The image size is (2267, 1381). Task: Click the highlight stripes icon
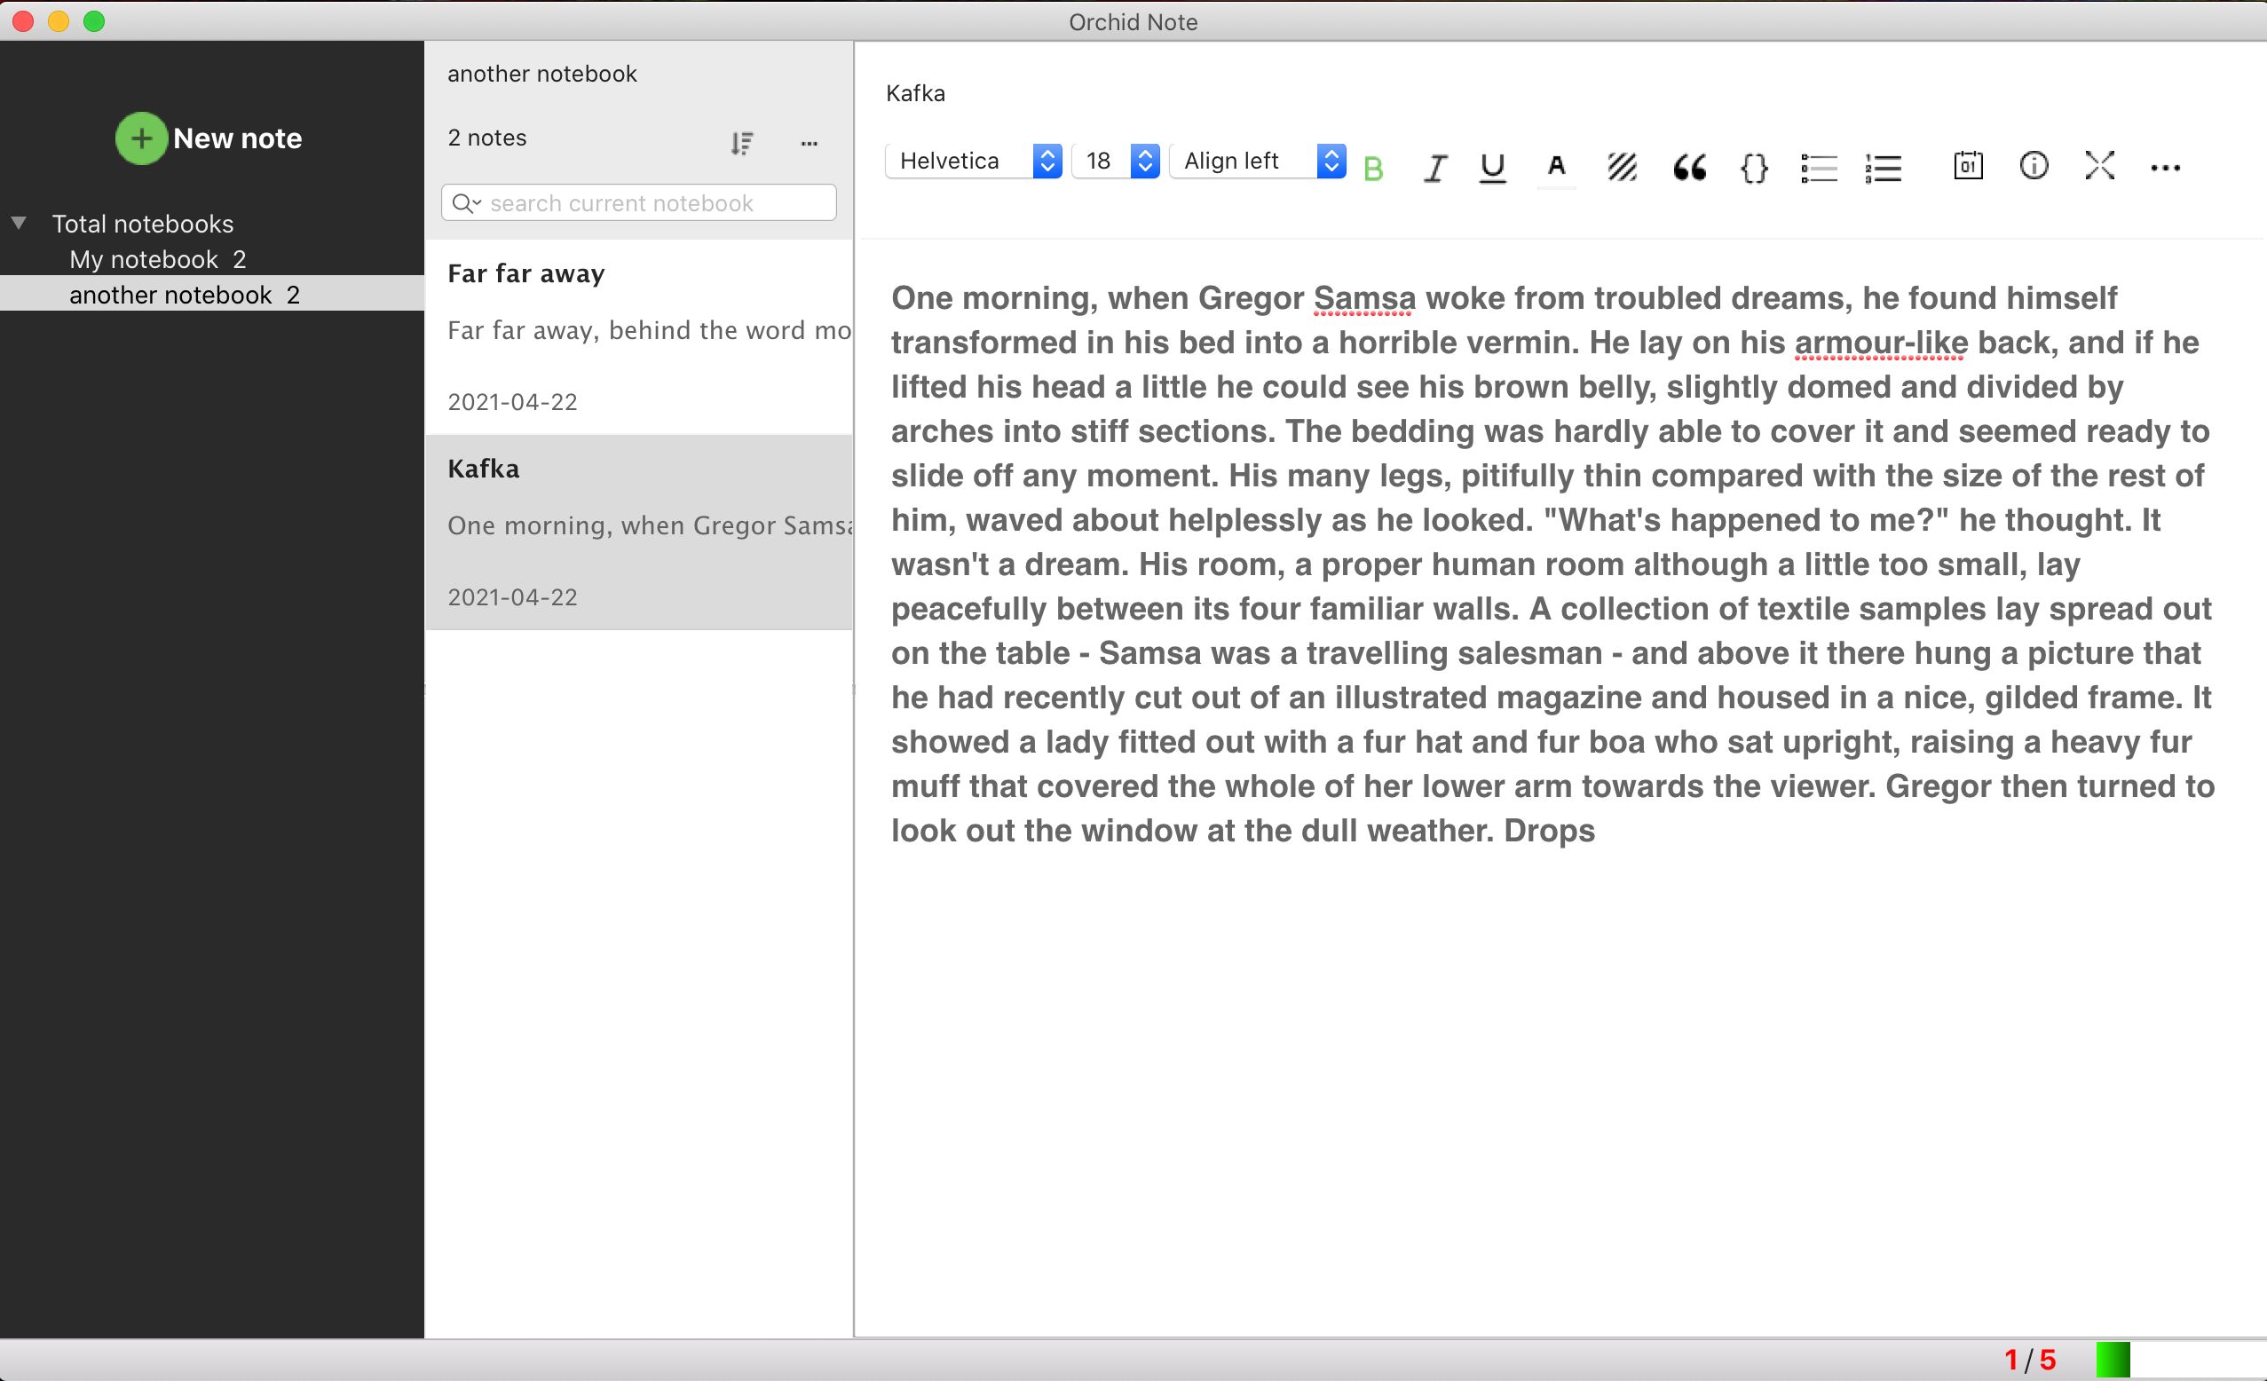point(1622,168)
